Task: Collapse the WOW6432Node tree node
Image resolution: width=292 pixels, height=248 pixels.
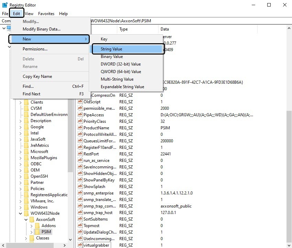Action: (21, 213)
